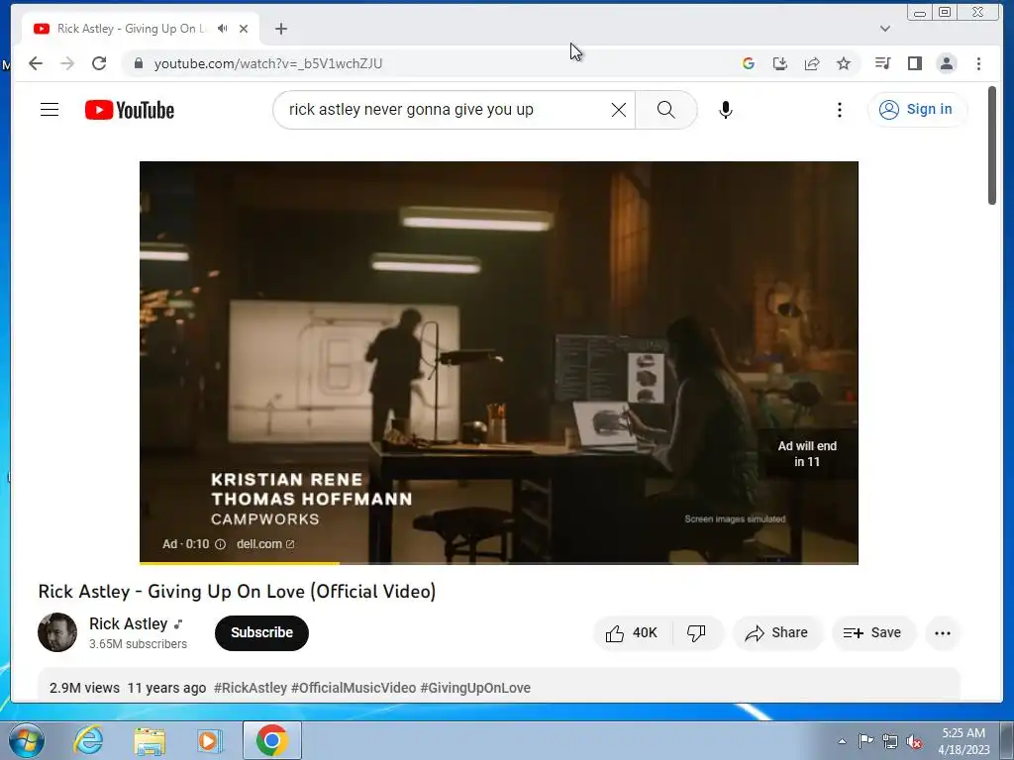Search with your voice microphone

726,110
